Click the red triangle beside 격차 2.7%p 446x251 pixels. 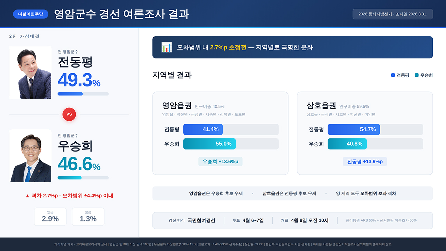[28, 196]
